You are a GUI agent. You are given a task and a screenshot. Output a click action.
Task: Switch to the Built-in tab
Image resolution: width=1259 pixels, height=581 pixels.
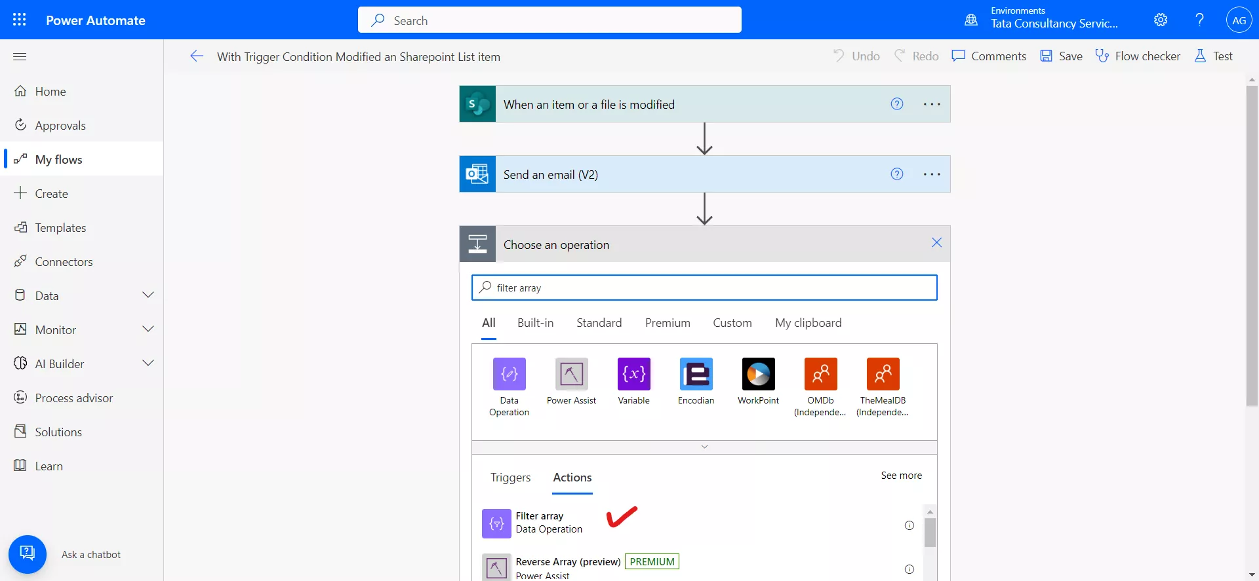coord(535,323)
